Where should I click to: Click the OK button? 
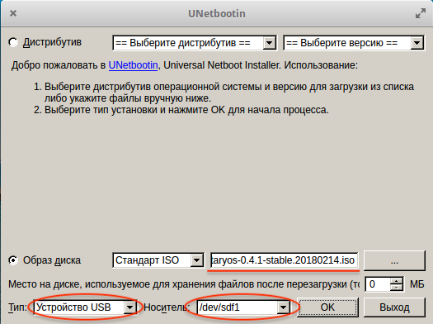click(x=327, y=307)
